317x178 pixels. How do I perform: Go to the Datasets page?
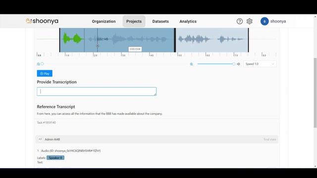pyautogui.click(x=160, y=21)
